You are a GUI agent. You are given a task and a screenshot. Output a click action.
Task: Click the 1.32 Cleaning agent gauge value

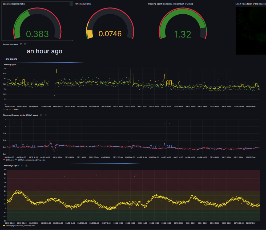(183, 34)
